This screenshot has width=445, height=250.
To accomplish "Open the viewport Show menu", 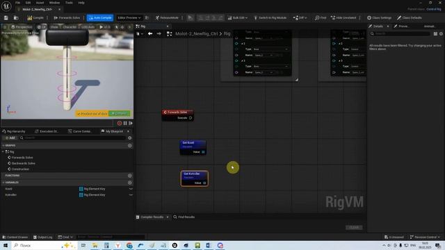I will (x=54, y=27).
